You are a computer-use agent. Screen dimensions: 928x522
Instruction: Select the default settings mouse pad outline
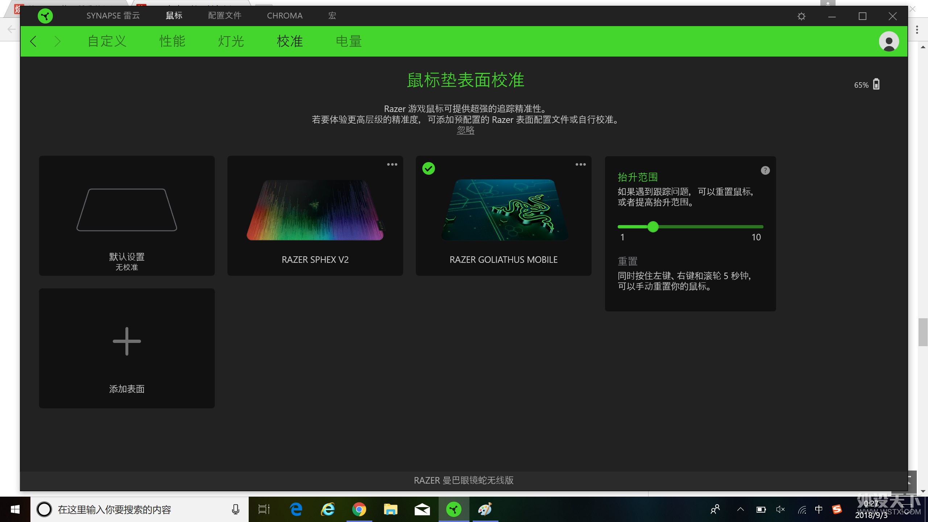[127, 210]
